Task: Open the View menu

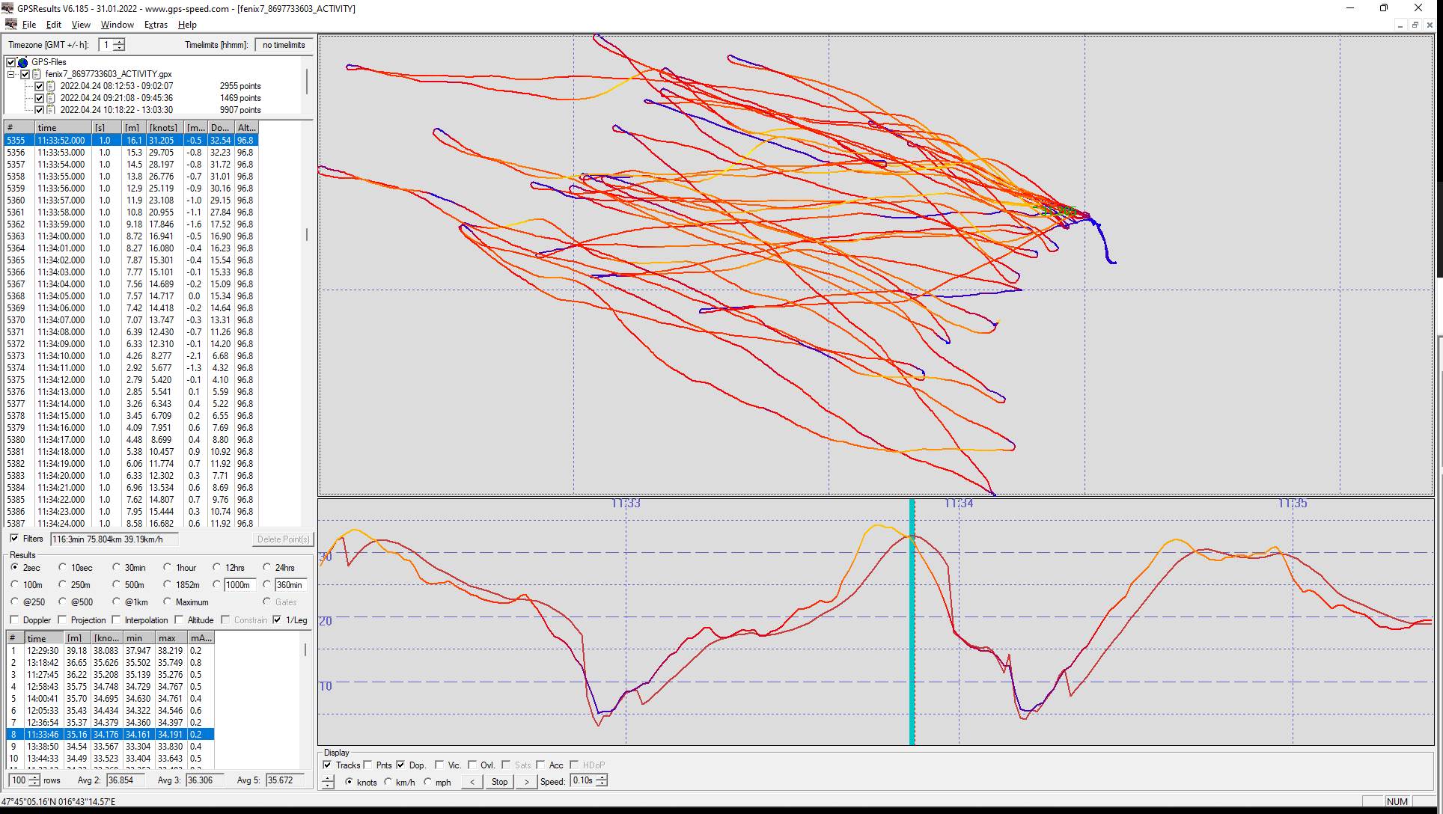Action: [81, 25]
